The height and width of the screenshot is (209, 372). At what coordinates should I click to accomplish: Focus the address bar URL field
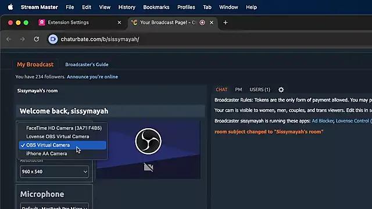100,39
